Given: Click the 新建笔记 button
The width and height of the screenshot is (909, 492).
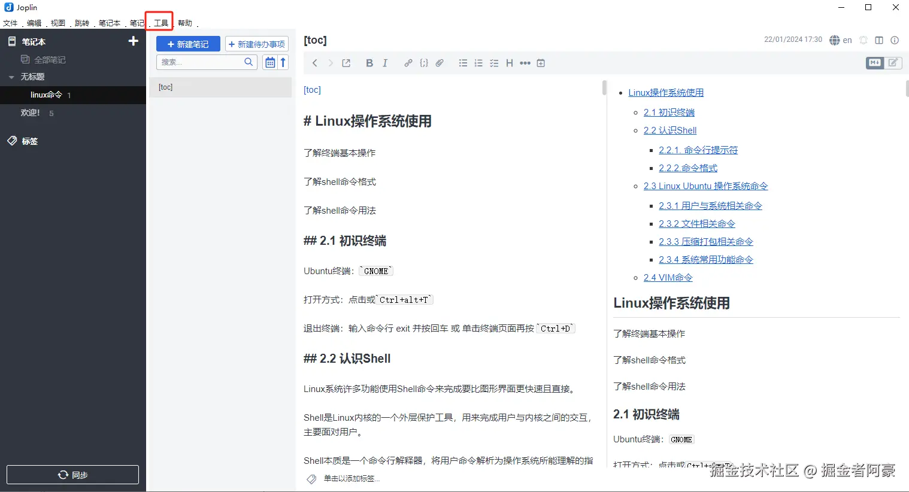Looking at the screenshot, I should point(188,44).
